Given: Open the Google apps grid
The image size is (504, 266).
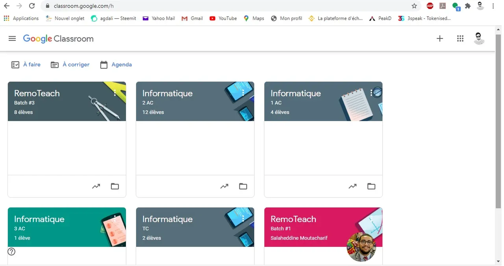Looking at the screenshot, I should [x=460, y=39].
